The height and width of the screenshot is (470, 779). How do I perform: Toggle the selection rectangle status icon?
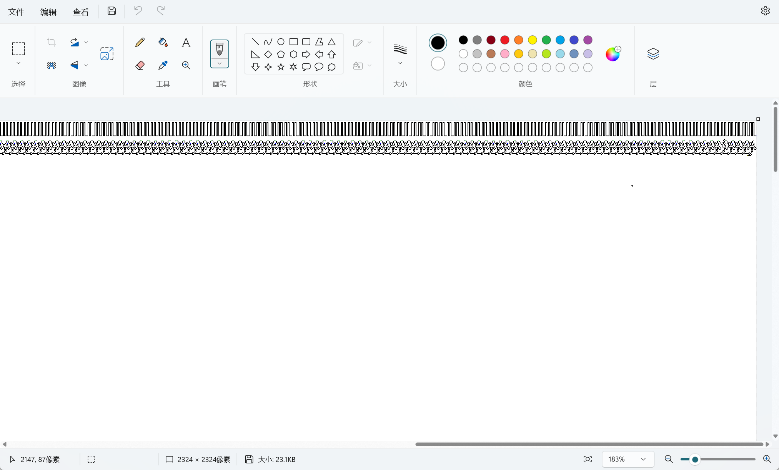click(x=91, y=459)
